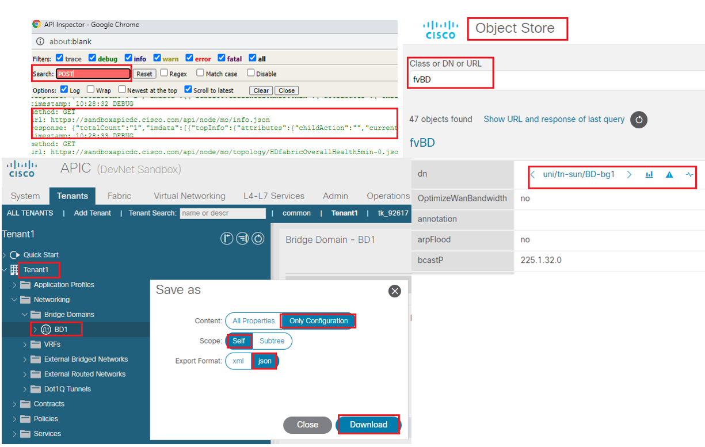Open the bar chart stats icon in the dn row

[x=649, y=175]
